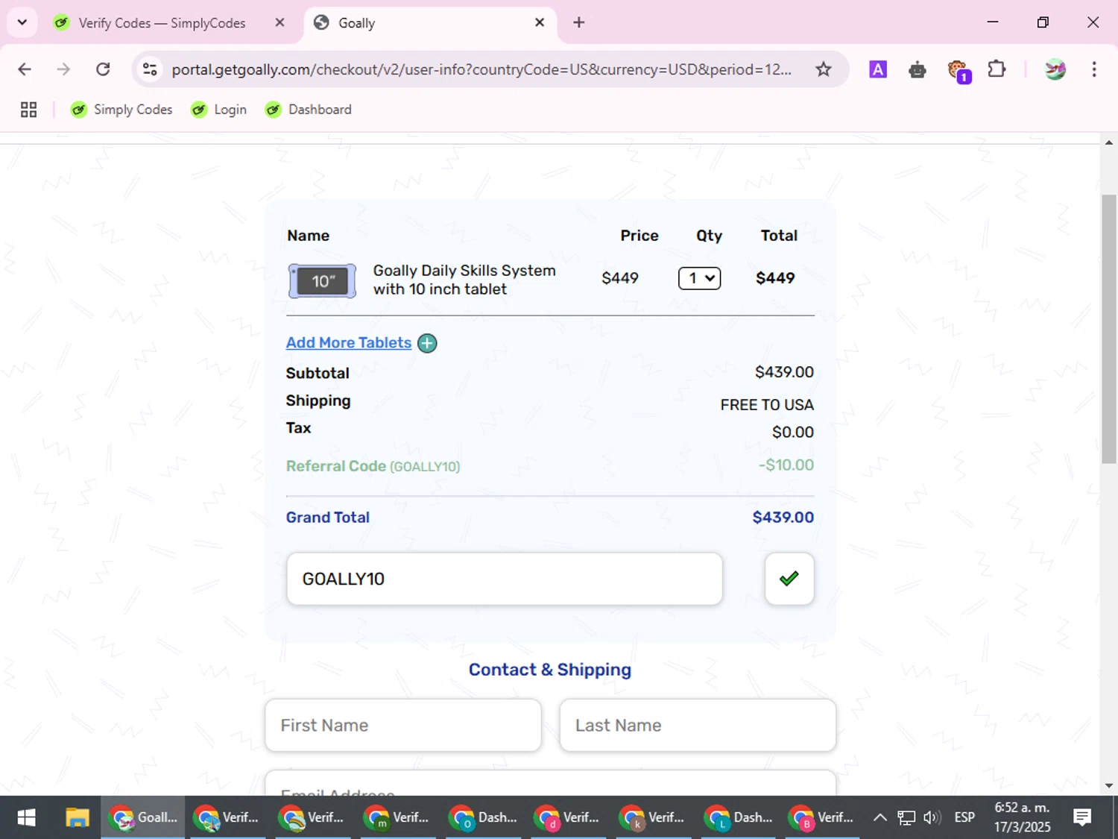Click the address bar URL

[x=481, y=69]
